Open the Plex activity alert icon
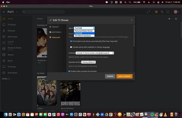The image size is (182, 118). (156, 12)
